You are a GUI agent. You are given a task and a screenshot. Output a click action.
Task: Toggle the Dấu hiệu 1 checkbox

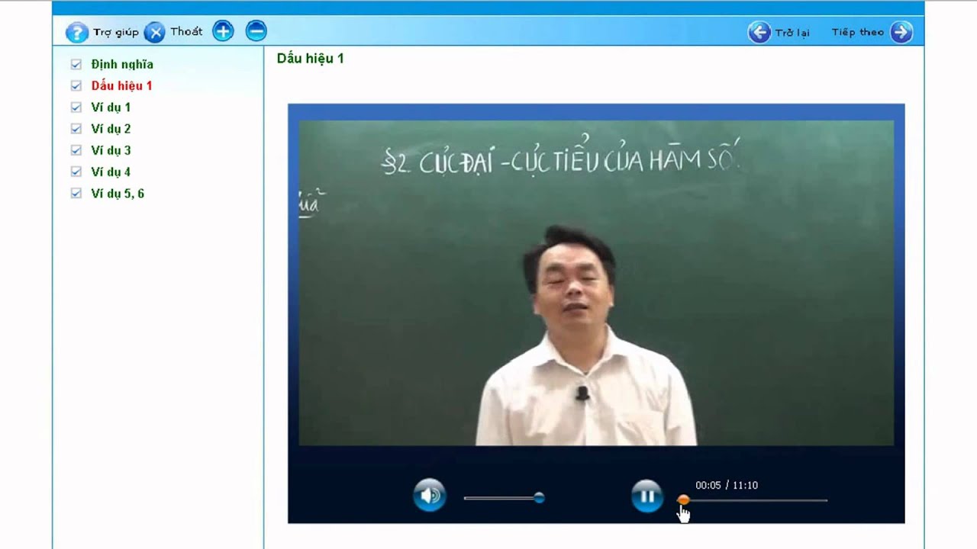76,85
